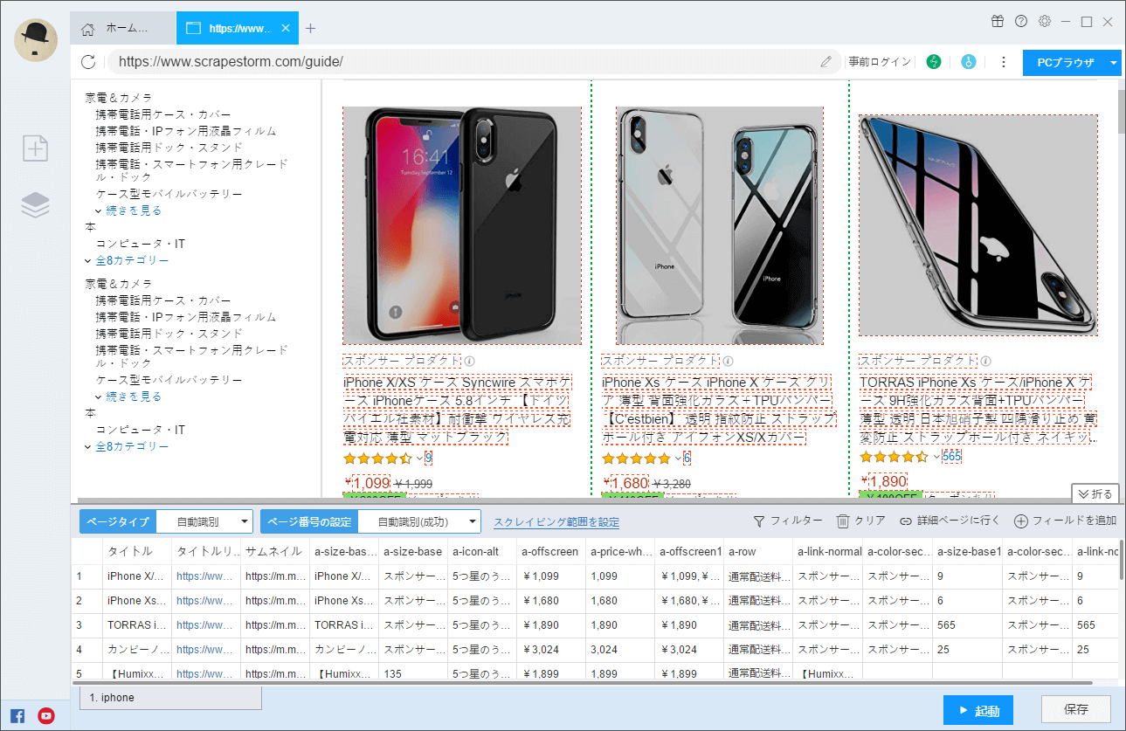The image size is (1126, 731).
Task: Click iPhone X/XS ケース Syncwire product title
Action: point(457,410)
